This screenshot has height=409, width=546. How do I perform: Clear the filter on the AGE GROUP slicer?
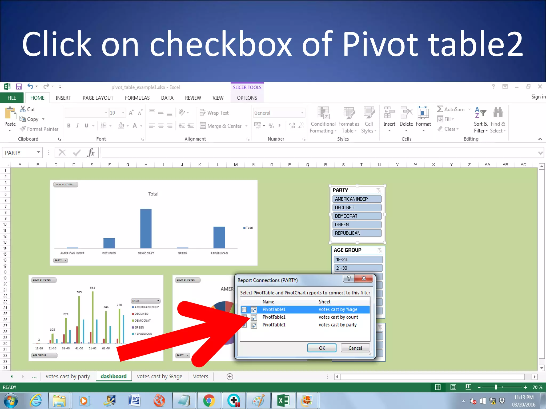click(380, 250)
